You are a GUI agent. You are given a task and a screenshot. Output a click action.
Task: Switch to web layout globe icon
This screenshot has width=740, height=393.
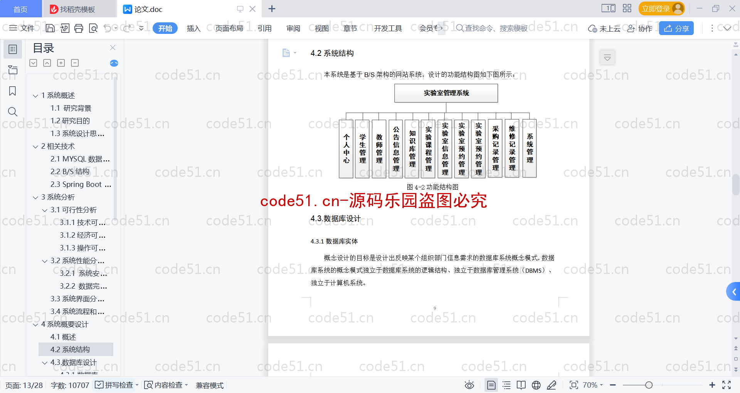[536, 385]
